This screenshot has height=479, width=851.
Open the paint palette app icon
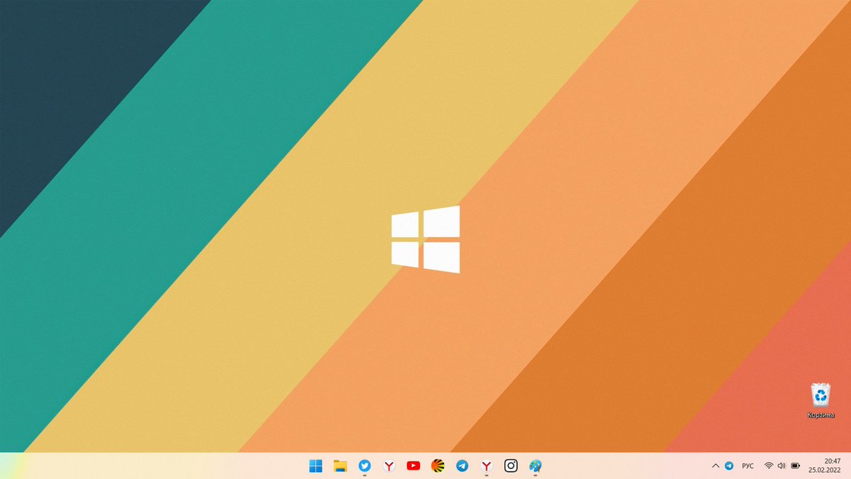pos(535,466)
